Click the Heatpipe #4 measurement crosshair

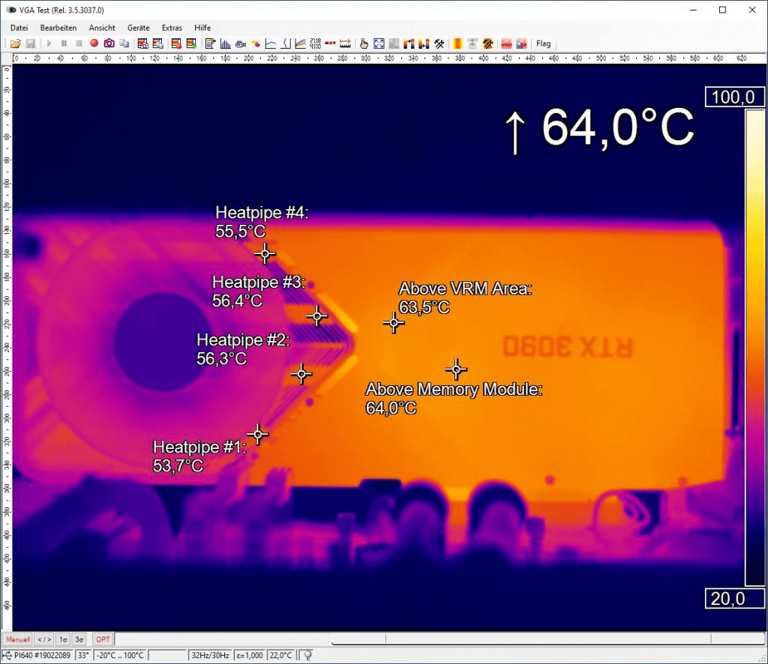[x=265, y=254]
